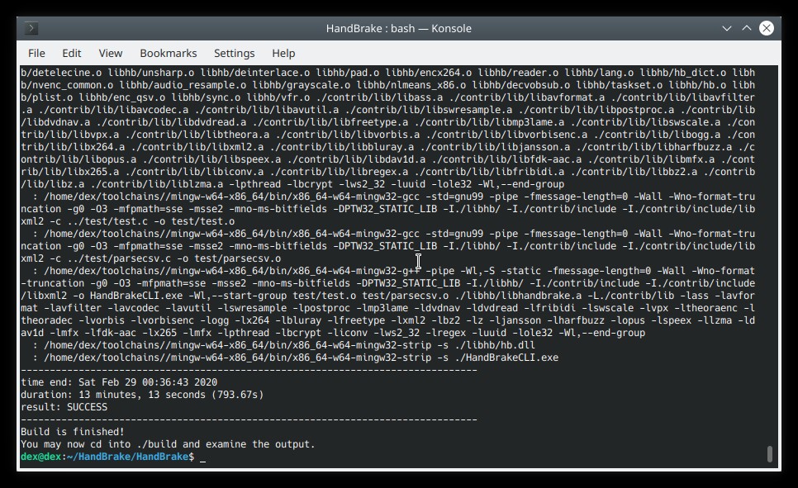798x488 pixels.
Task: Maximize the Konsole window
Action: [x=747, y=29]
